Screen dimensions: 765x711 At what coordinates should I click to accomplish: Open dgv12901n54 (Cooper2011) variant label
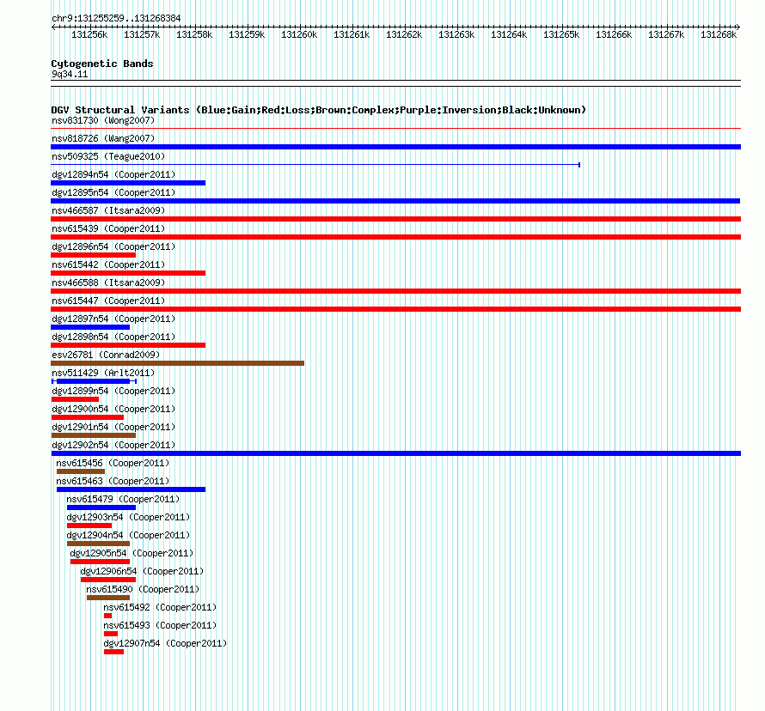coord(113,427)
